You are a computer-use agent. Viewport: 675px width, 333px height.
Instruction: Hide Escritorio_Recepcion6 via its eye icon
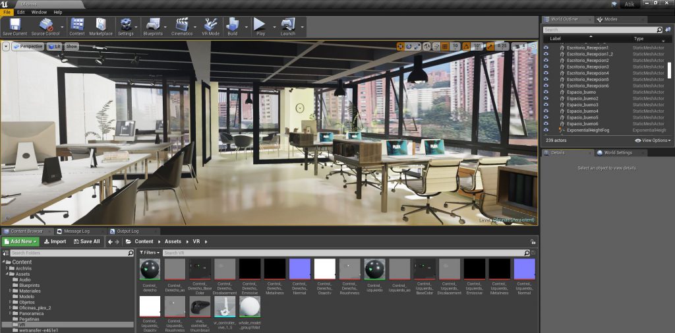546,86
